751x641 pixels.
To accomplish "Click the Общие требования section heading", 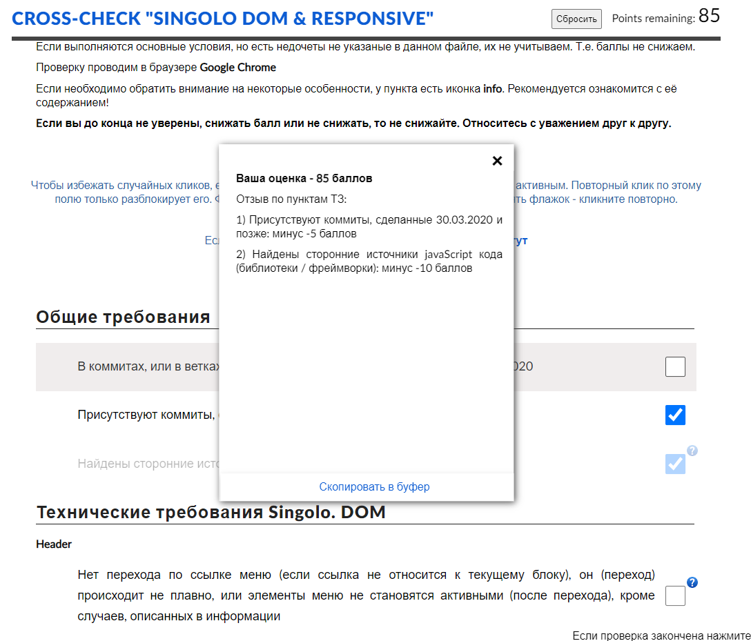I will [123, 317].
